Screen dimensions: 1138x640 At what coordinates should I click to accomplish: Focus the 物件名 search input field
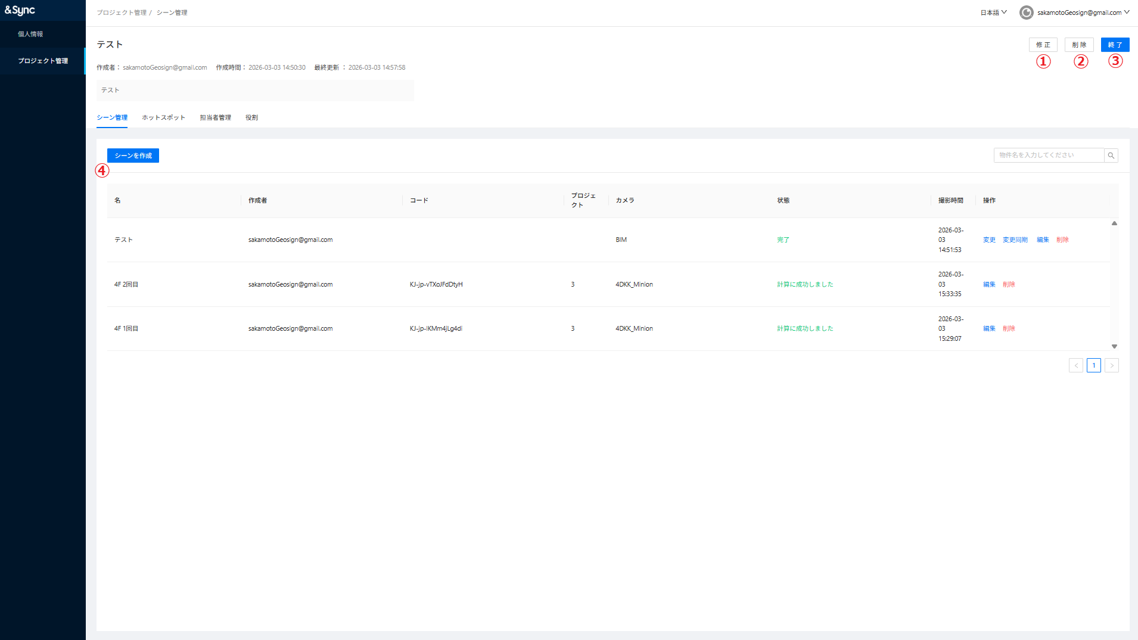(x=1048, y=156)
